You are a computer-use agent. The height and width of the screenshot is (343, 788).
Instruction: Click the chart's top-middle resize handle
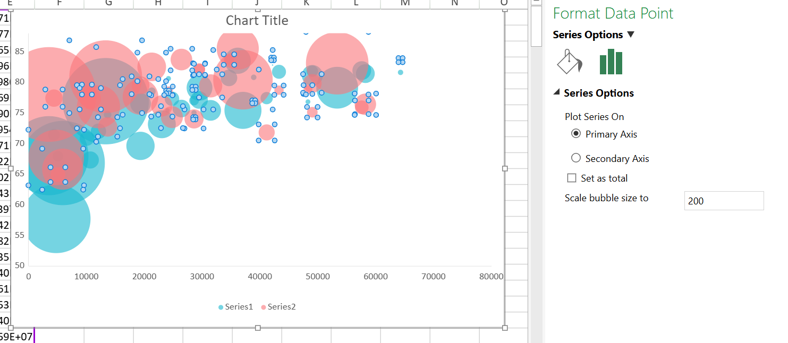(x=258, y=10)
